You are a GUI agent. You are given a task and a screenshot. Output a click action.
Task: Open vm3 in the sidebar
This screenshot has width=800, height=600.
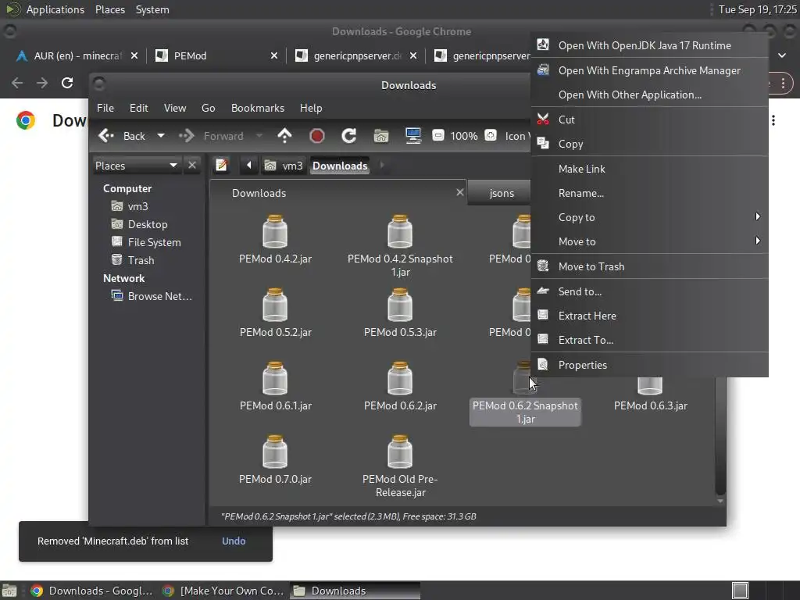pyautogui.click(x=137, y=206)
